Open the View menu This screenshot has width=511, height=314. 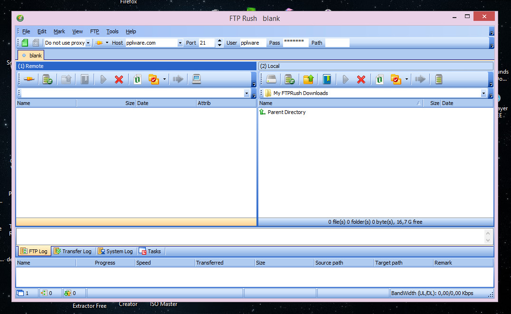coord(77,31)
